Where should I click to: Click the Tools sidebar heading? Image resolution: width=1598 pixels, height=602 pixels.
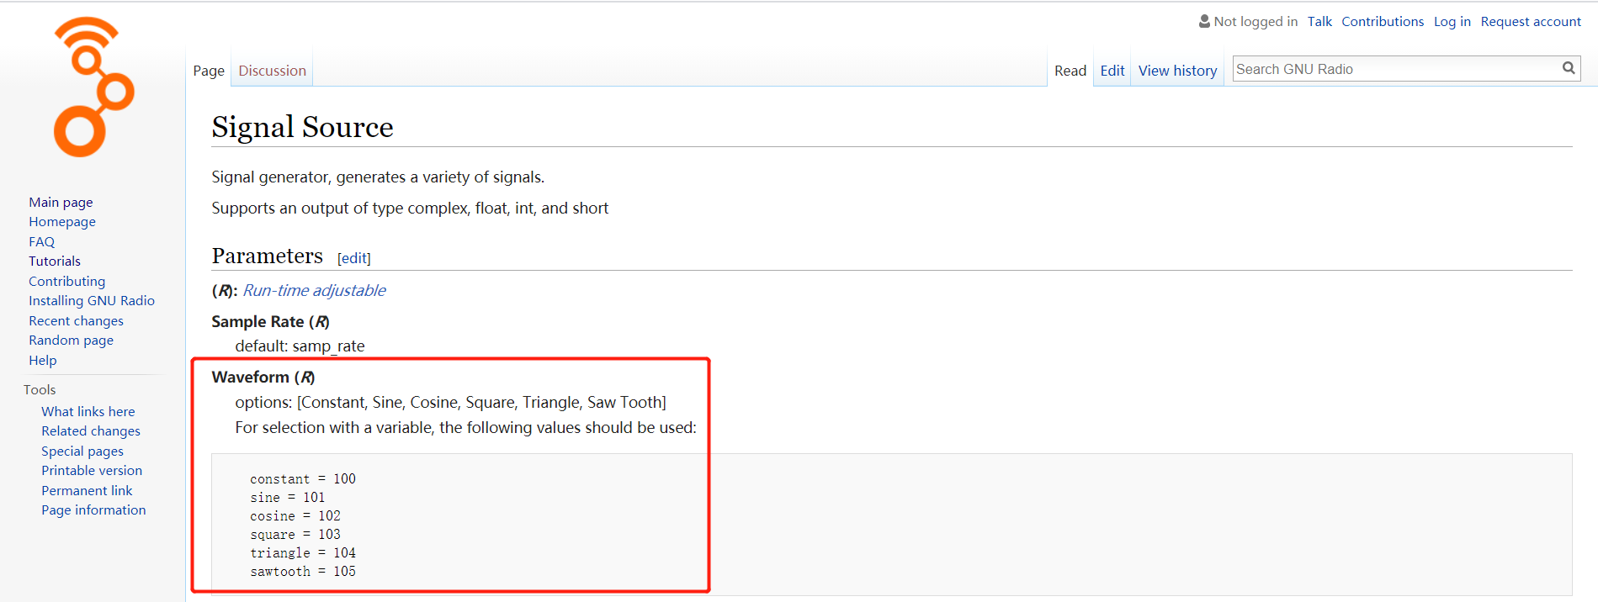tap(40, 389)
